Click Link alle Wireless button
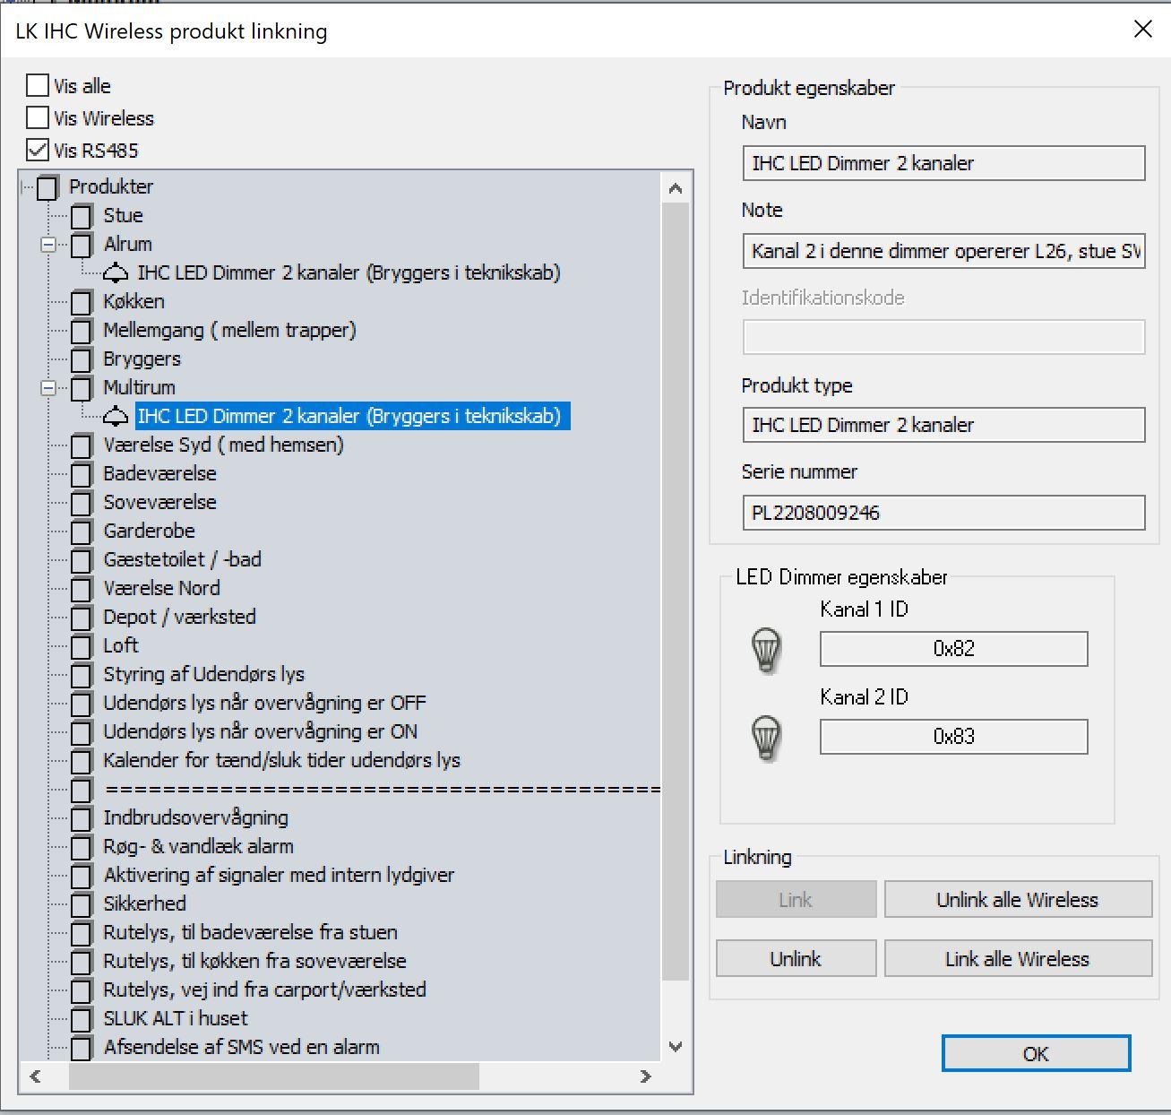 coord(1018,959)
